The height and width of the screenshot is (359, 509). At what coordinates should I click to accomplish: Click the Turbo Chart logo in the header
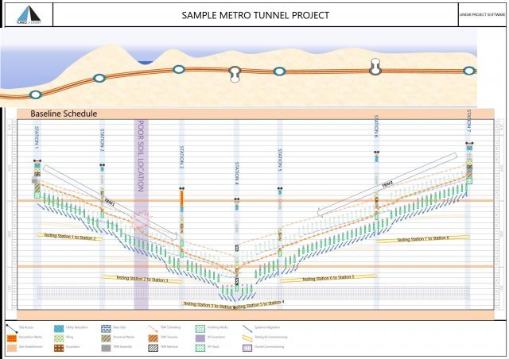click(29, 14)
